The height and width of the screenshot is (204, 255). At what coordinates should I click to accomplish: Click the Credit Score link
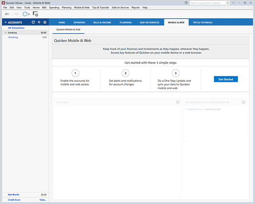coord(14,200)
